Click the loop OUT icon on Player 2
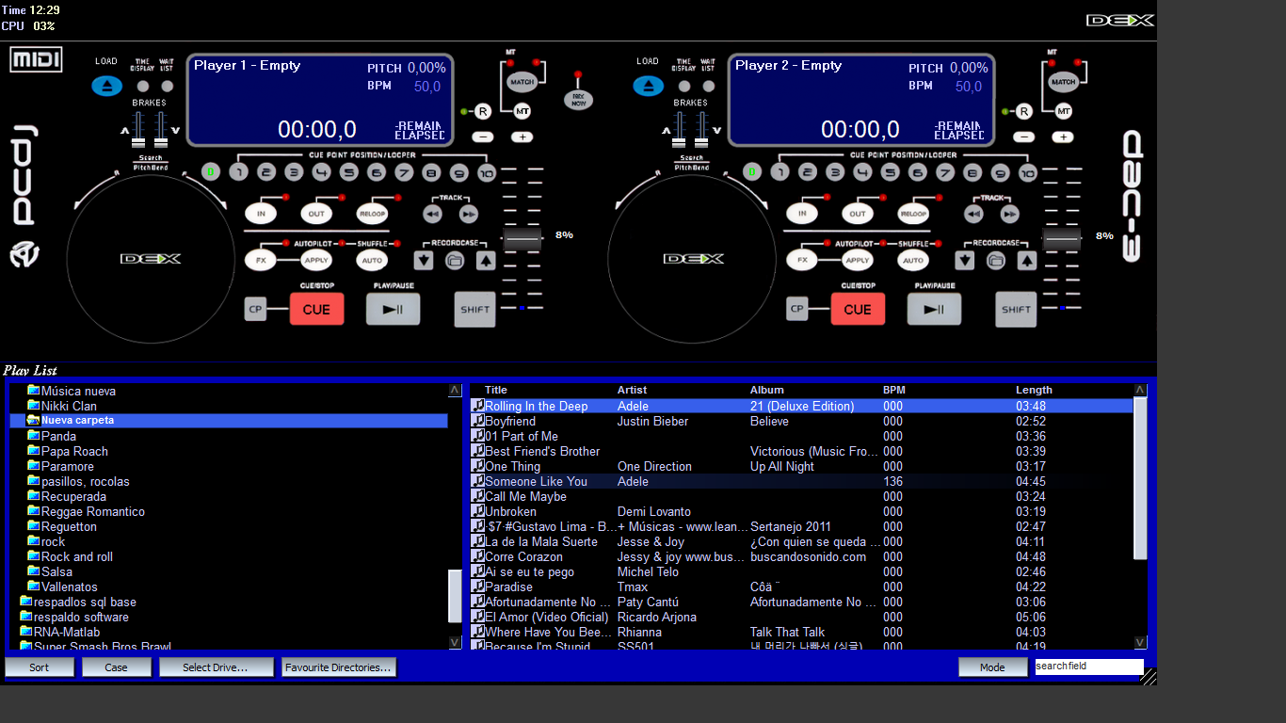This screenshot has height=723, width=1286. coord(858,213)
